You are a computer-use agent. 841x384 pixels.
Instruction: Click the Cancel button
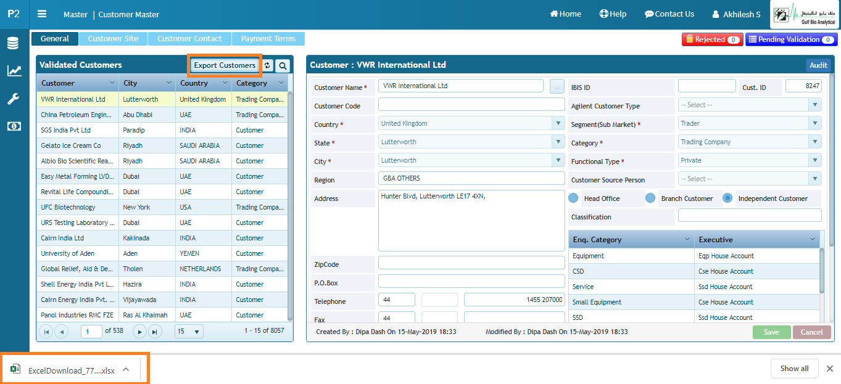[x=812, y=332]
